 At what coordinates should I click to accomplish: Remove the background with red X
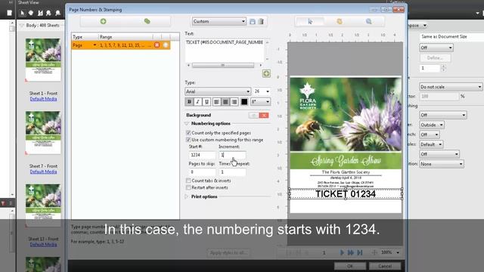click(x=264, y=116)
